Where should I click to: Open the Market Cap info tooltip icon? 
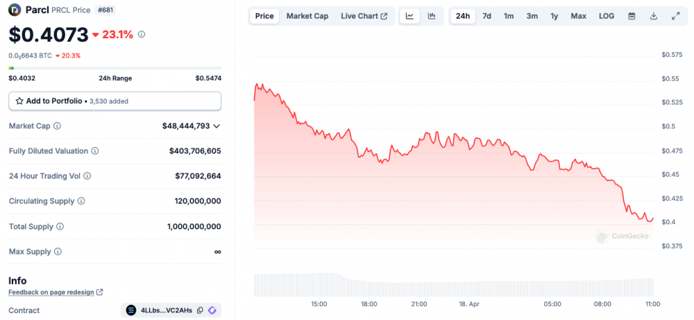click(57, 126)
